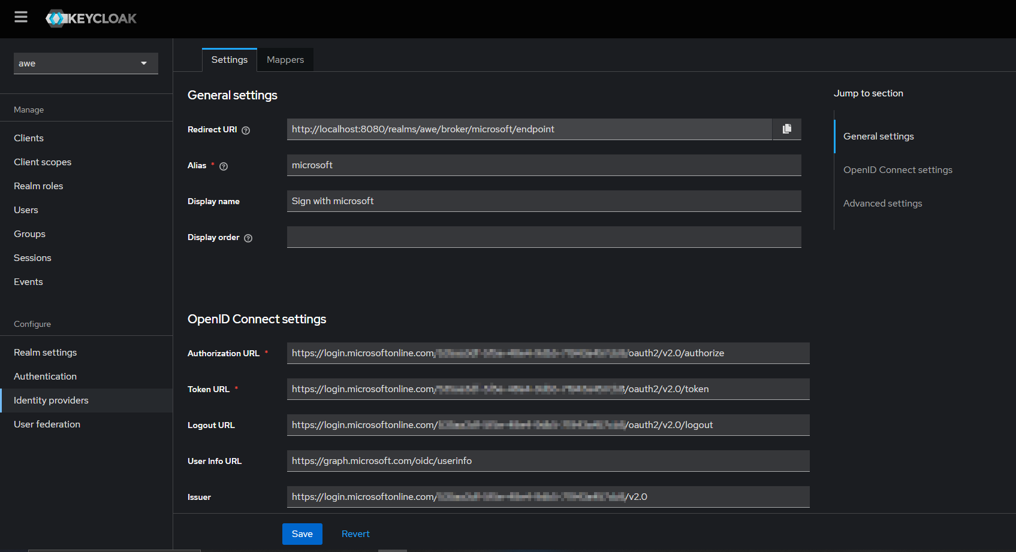Click the Keycloak logo
This screenshot has height=552, width=1016.
91,19
